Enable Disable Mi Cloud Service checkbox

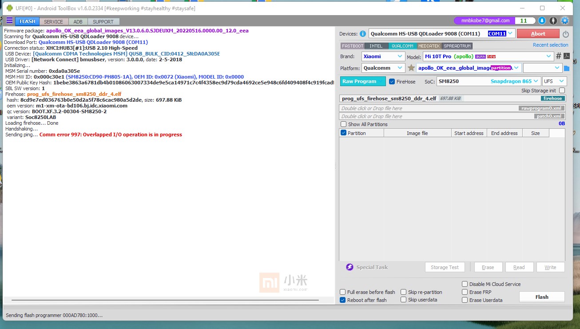point(465,284)
